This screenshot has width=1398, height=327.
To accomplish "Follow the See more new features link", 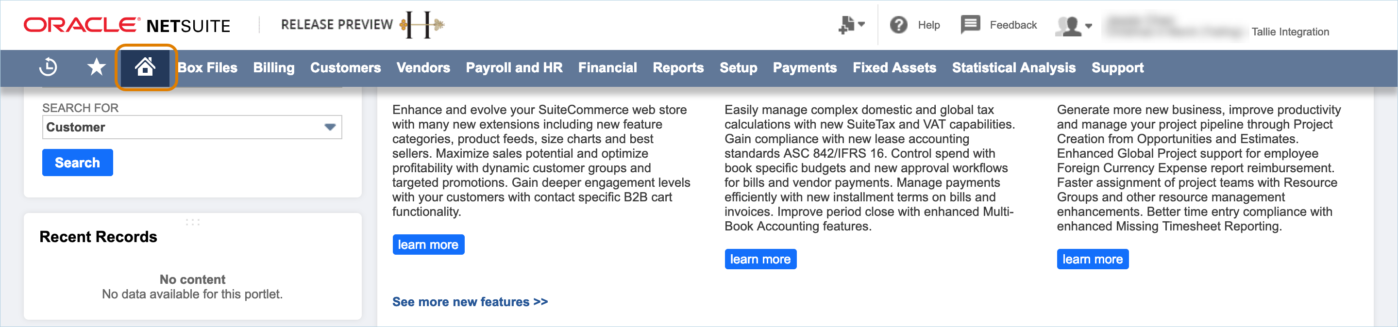I will 470,302.
